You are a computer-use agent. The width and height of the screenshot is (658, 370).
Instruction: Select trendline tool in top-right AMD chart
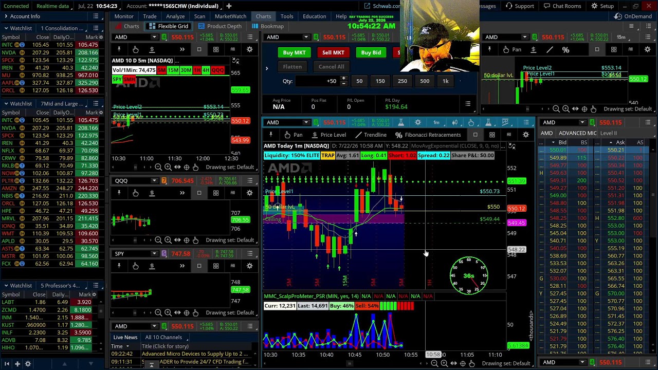(550, 50)
